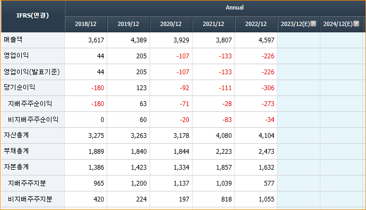Select the 2022/12 column header

click(256, 24)
